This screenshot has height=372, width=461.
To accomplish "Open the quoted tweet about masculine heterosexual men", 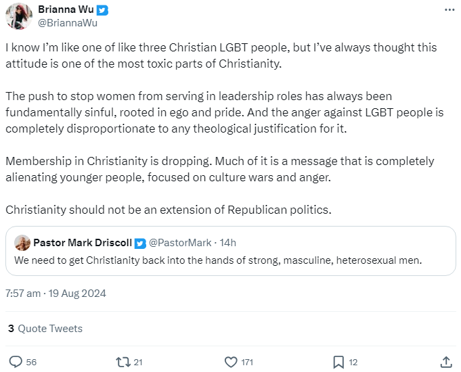I will 230,251.
